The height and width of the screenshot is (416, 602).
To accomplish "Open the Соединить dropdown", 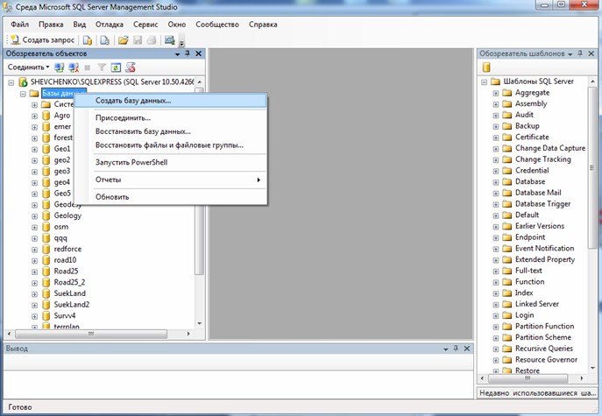I will 28,67.
